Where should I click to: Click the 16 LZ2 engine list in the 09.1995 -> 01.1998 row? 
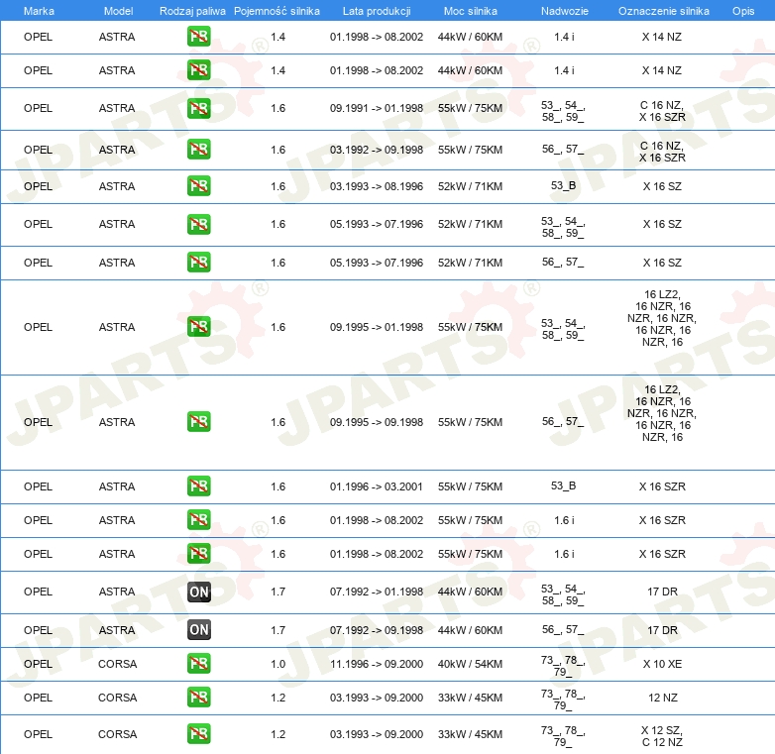(x=662, y=318)
